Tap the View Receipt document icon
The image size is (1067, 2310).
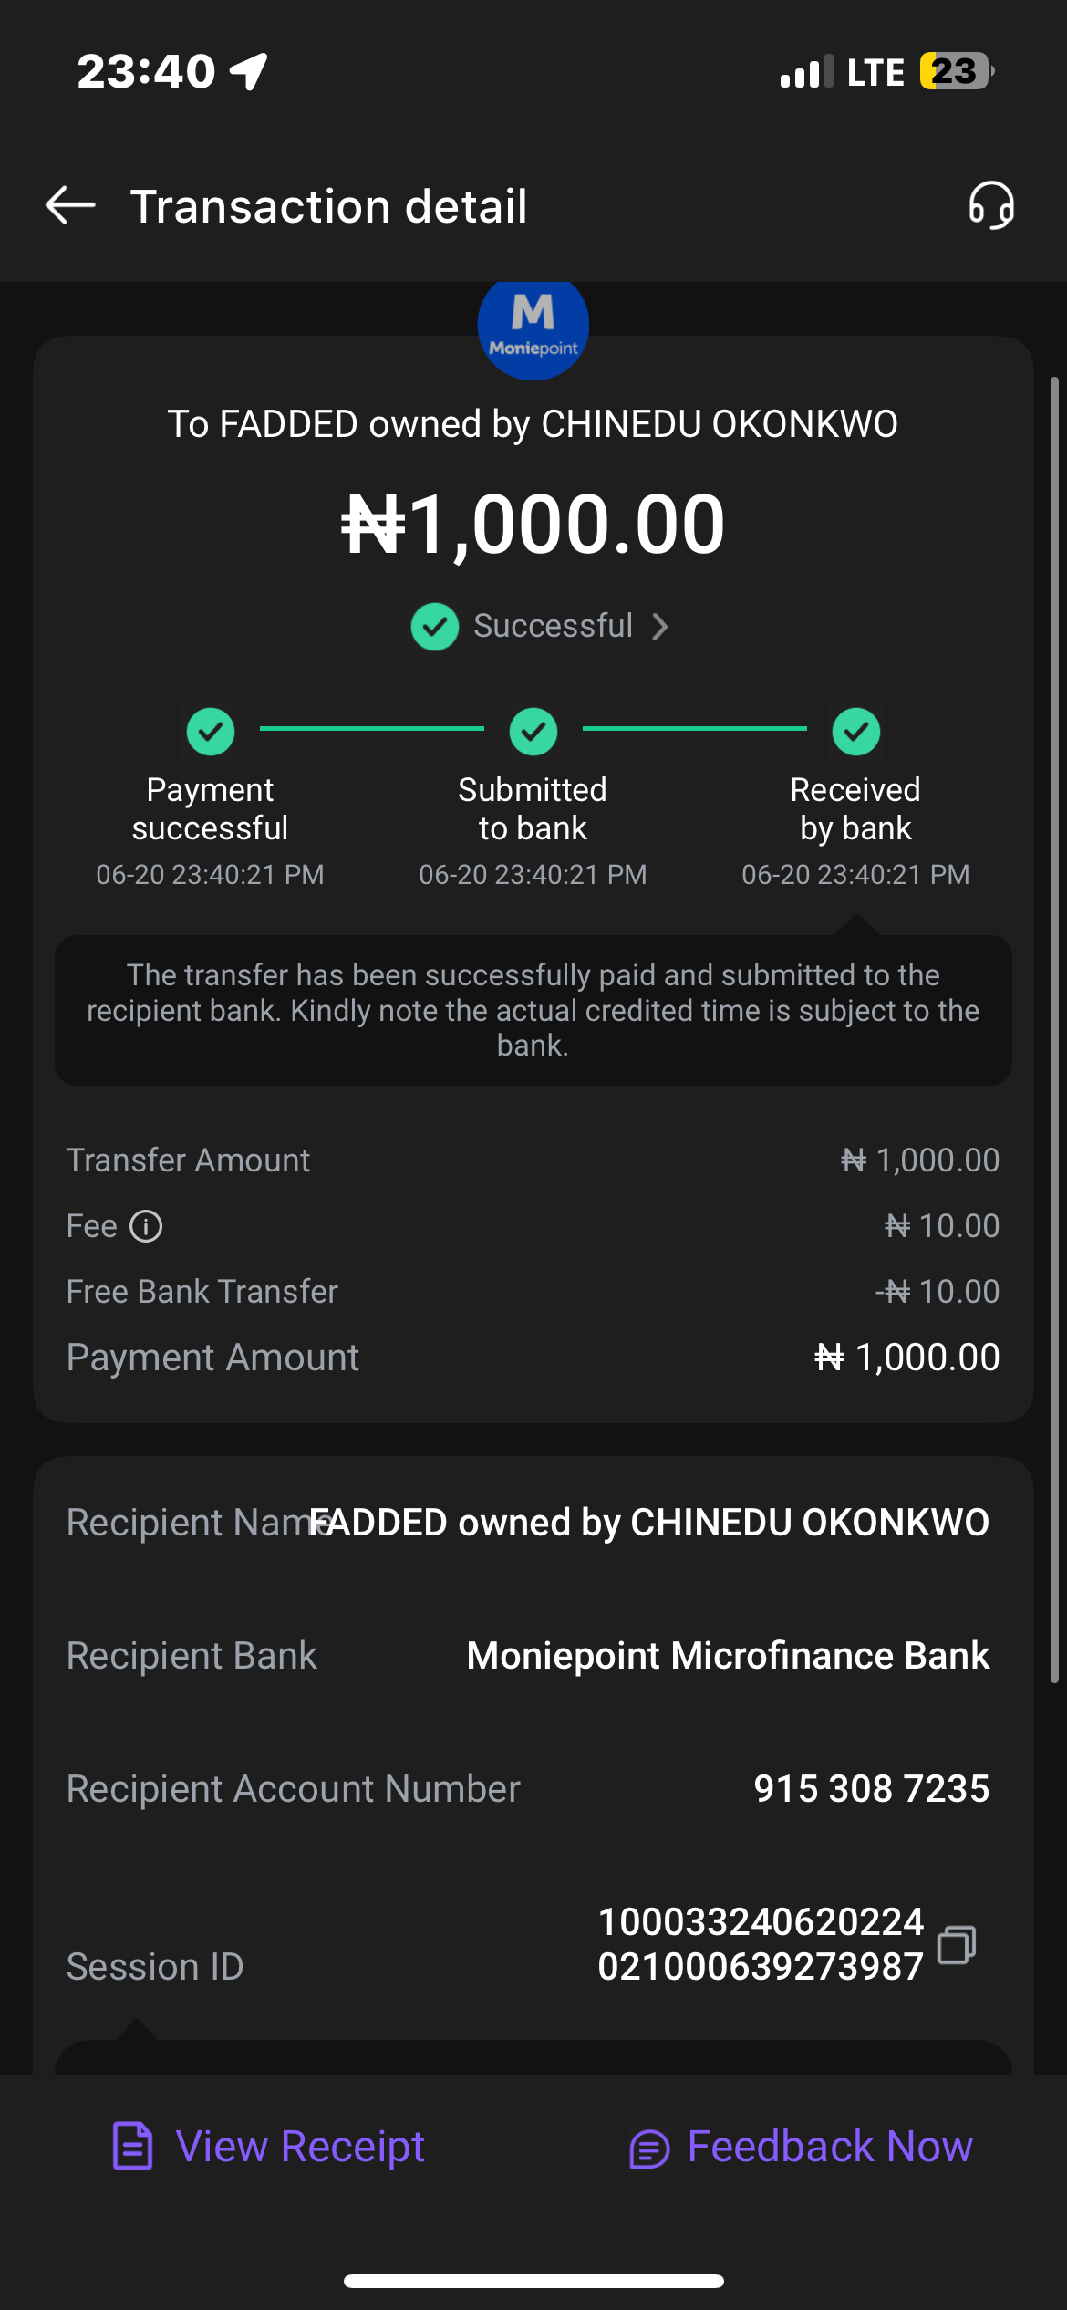(132, 2146)
